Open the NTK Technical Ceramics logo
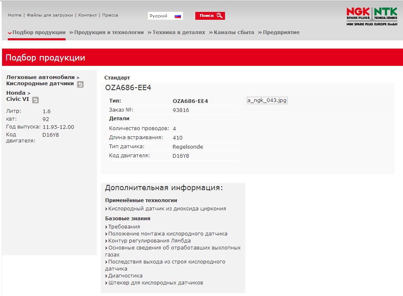 coord(386,13)
